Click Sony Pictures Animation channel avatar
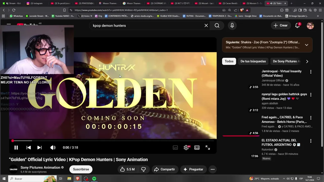This screenshot has height=182, width=324. click(13, 169)
